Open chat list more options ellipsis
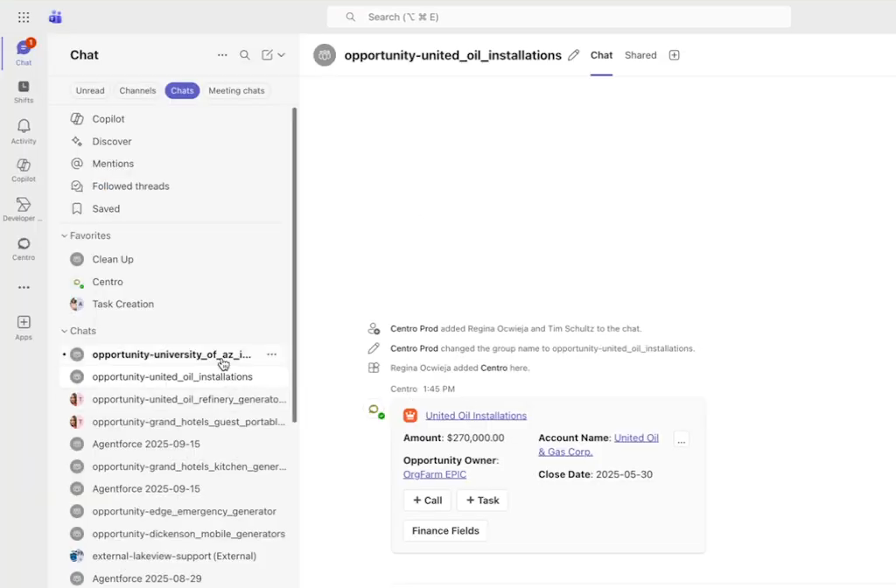This screenshot has width=896, height=588. point(222,55)
